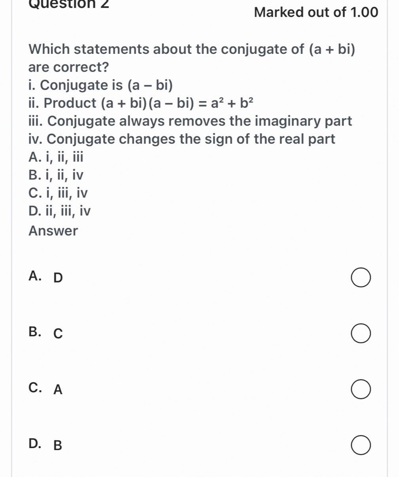Click the option line 'A. i, ii, iii'
The height and width of the screenshot is (477, 399).
pyautogui.click(x=56, y=157)
